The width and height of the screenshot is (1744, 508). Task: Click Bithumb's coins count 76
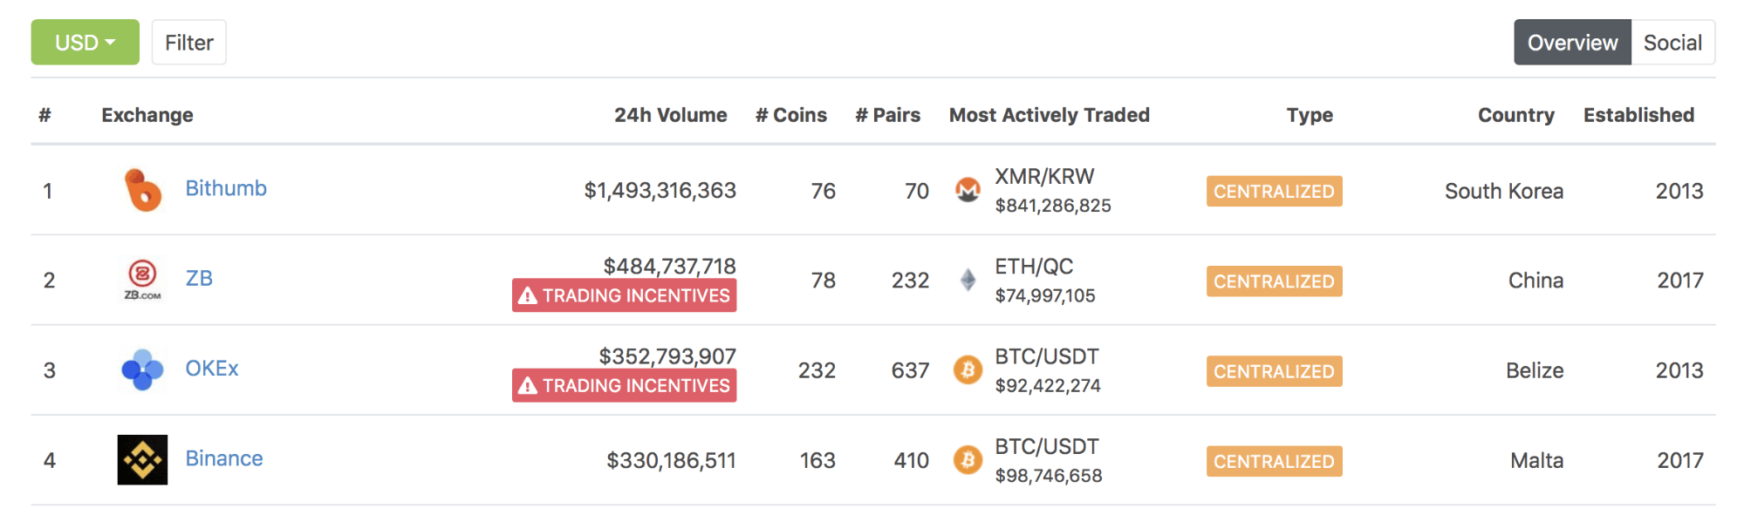point(824,191)
